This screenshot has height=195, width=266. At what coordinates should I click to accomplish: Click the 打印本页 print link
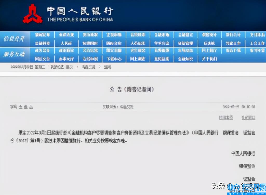click(226, 117)
